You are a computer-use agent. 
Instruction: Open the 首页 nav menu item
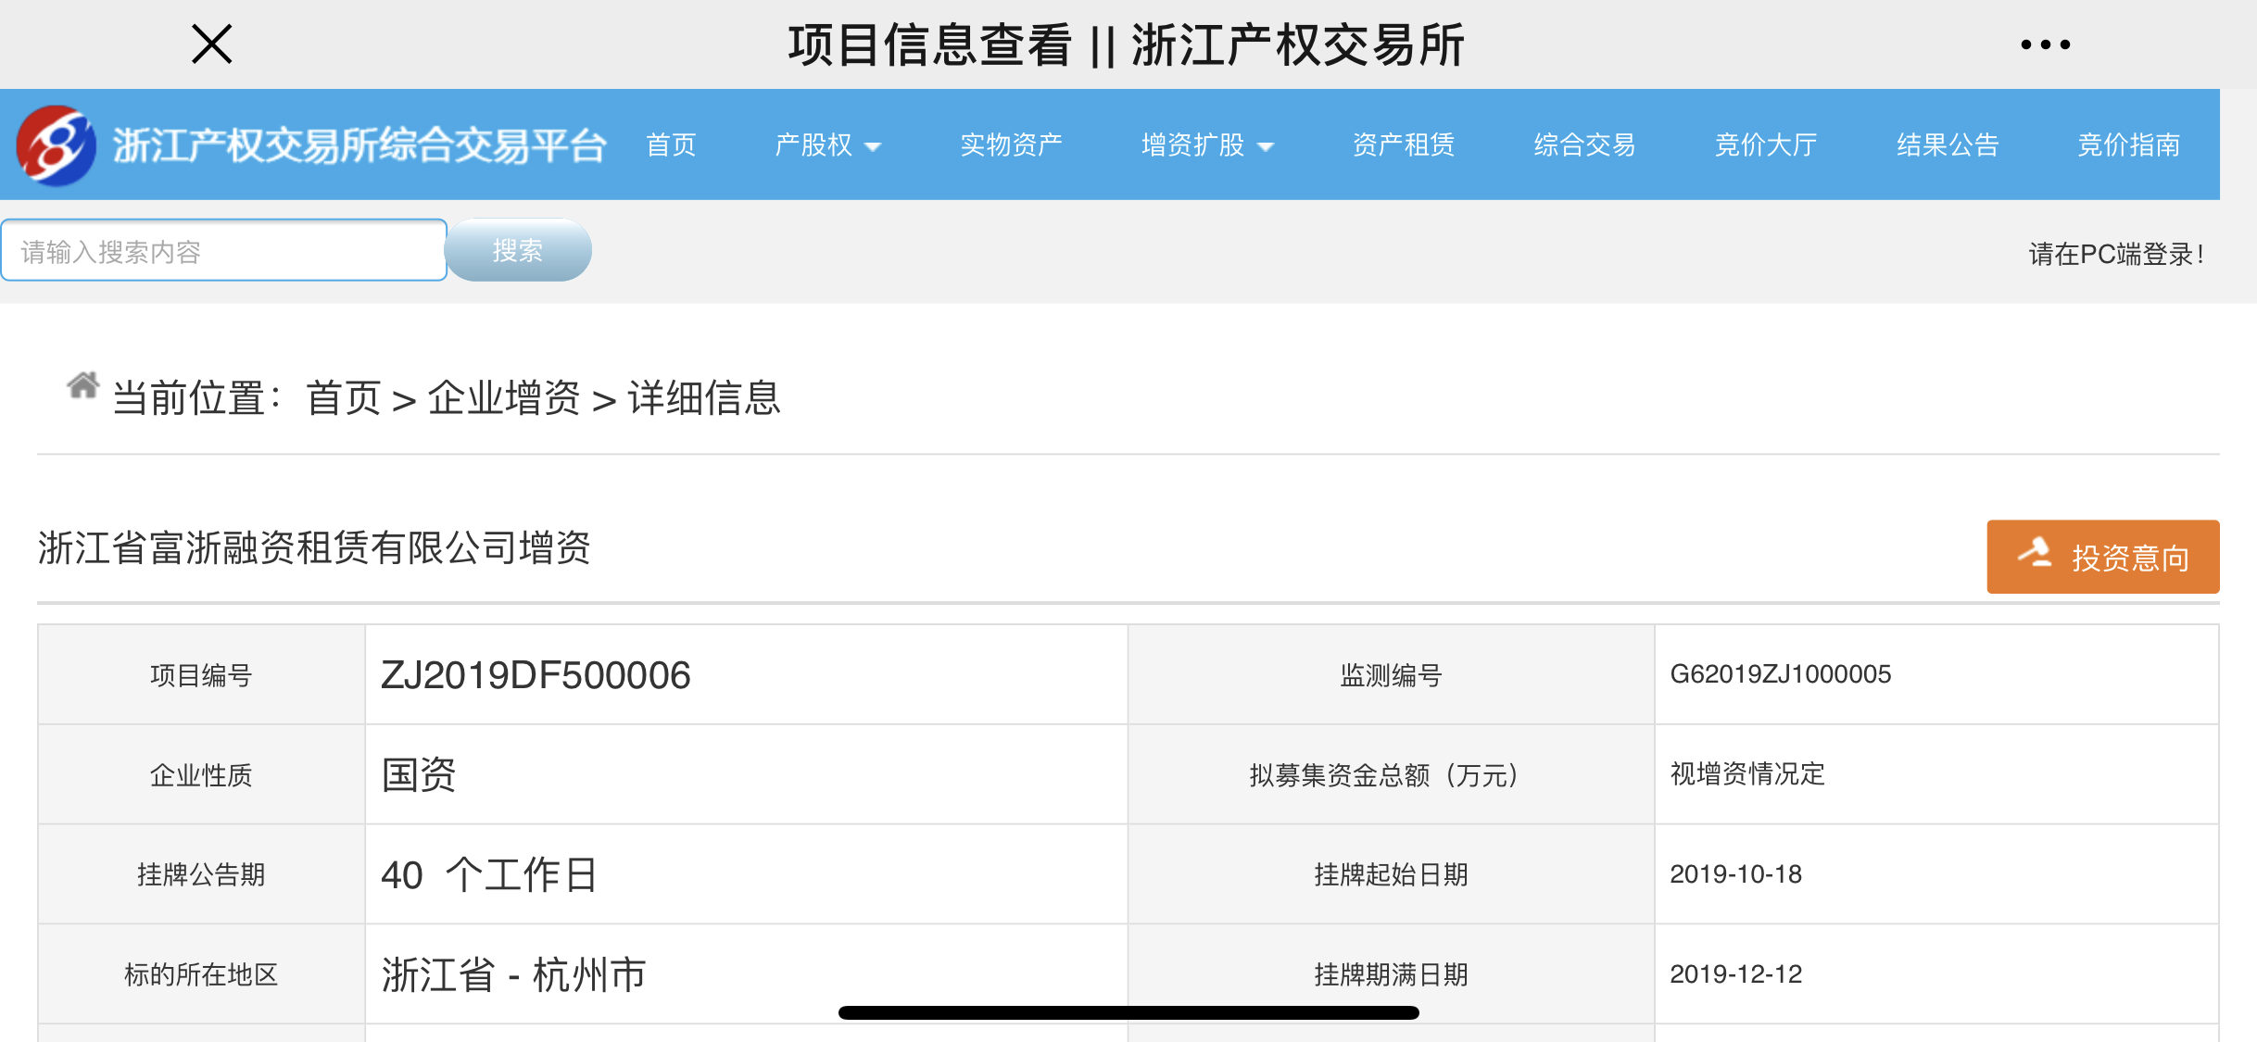[671, 144]
